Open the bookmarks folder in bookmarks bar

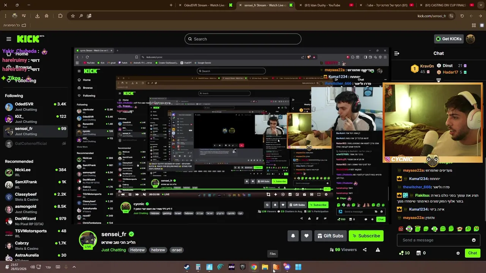[x=15, y=25]
